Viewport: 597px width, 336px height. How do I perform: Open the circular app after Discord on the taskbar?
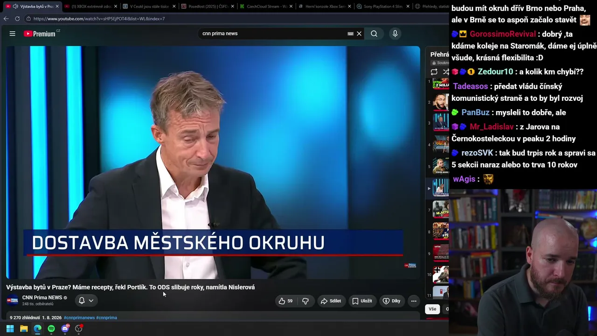point(79,329)
